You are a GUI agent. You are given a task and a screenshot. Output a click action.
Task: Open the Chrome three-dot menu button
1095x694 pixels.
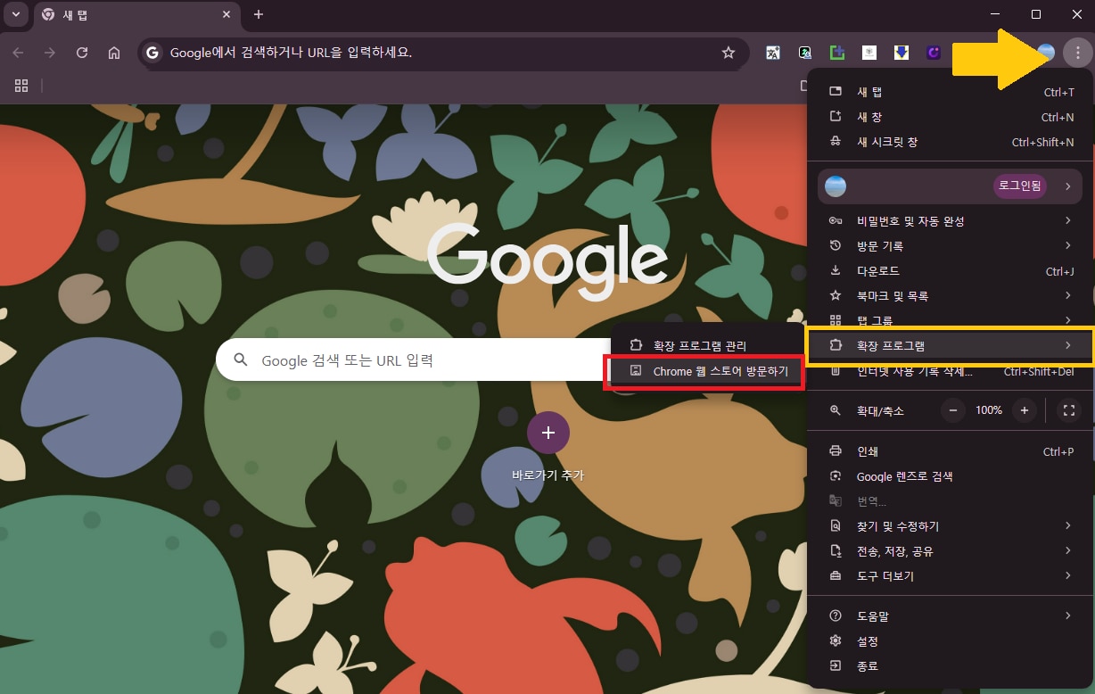pyautogui.click(x=1077, y=53)
